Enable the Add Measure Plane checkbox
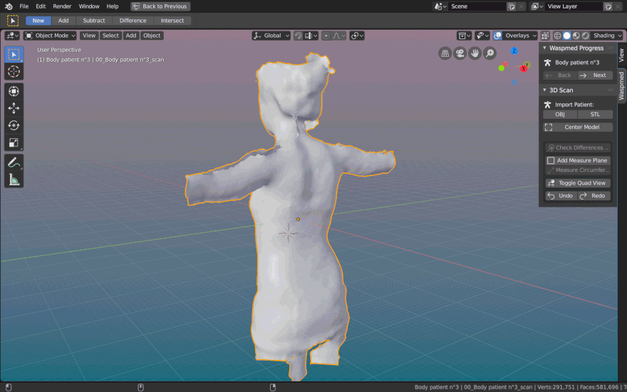Screen dimensions: 627x392 coord(551,160)
